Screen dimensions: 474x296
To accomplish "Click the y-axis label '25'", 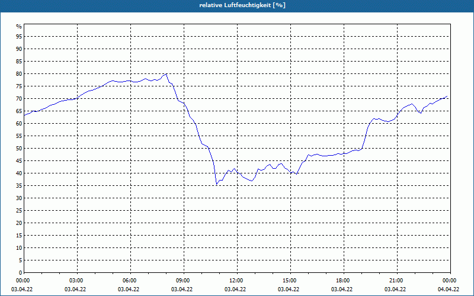I will [19, 211].
